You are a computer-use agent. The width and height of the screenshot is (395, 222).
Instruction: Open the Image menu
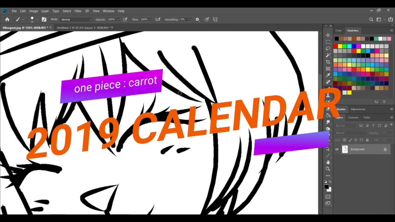[34, 11]
